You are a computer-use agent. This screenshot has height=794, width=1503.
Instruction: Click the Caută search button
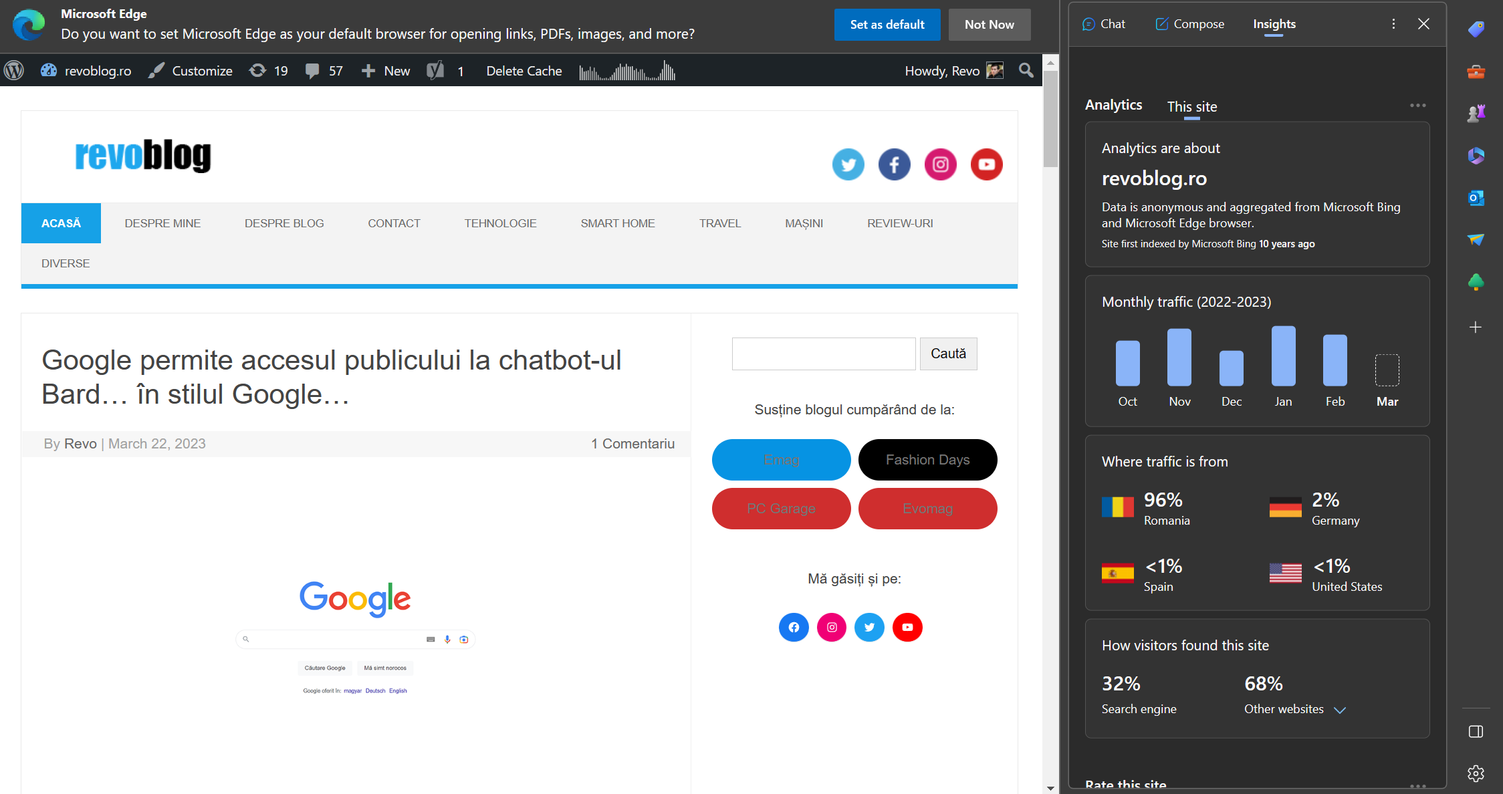click(948, 354)
